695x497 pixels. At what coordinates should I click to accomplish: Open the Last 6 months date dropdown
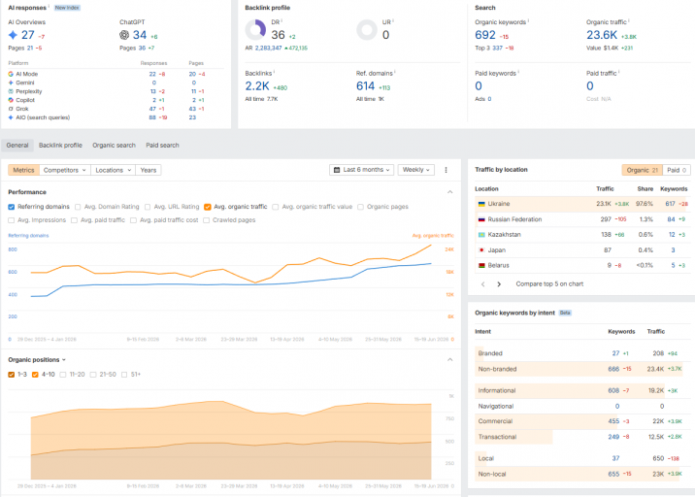(x=362, y=170)
